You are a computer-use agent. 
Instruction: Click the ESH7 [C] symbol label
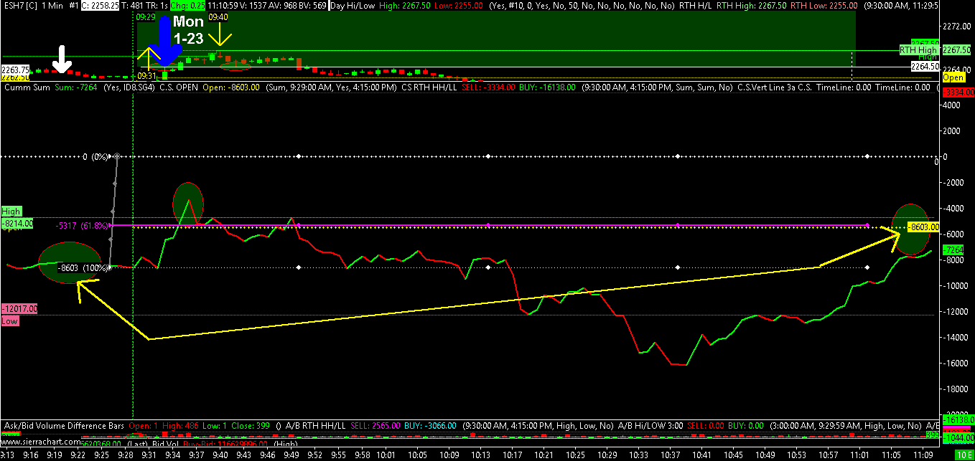[19, 5]
